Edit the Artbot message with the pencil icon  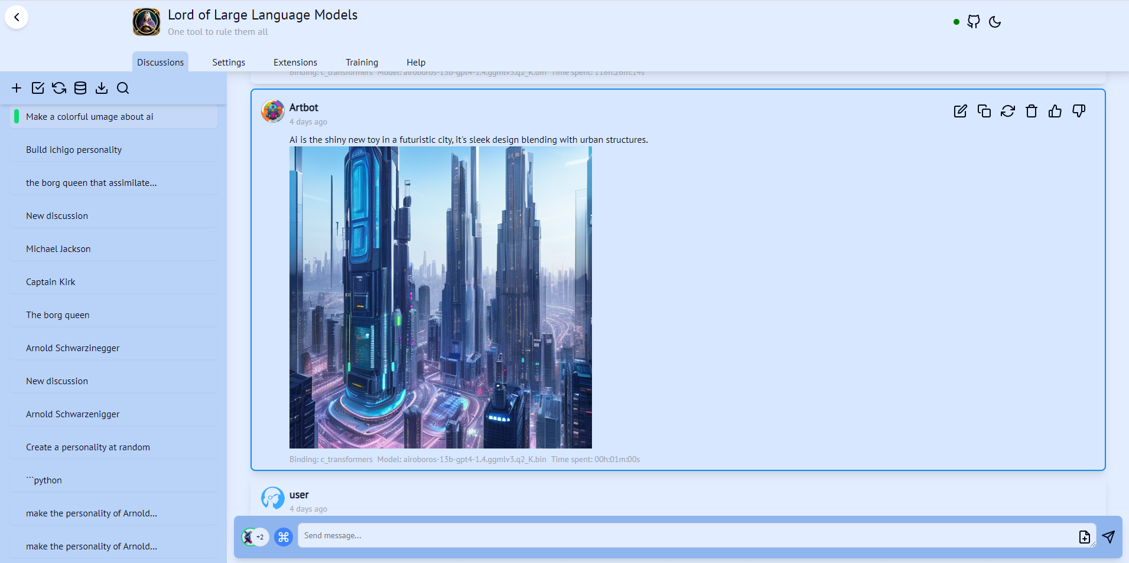point(960,111)
